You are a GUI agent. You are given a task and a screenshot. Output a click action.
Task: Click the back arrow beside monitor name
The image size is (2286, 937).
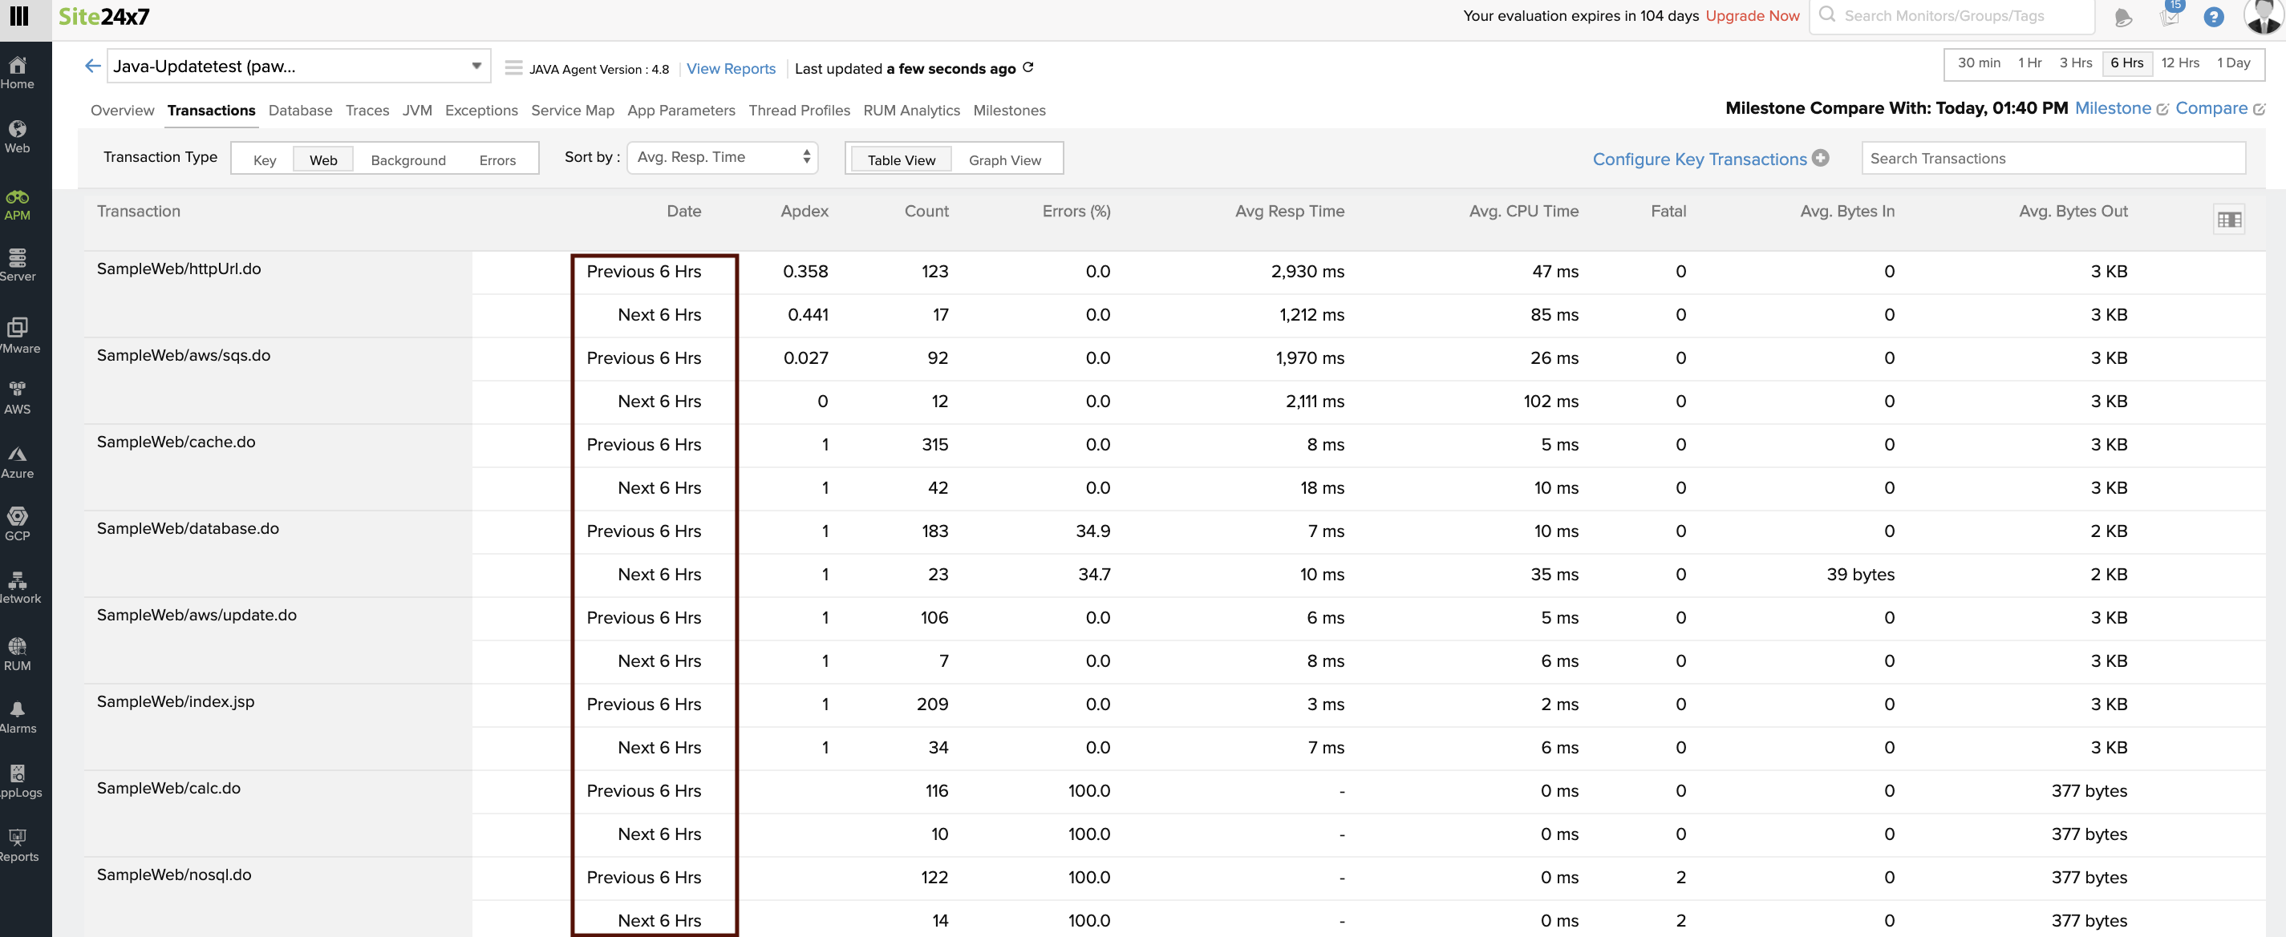click(92, 67)
